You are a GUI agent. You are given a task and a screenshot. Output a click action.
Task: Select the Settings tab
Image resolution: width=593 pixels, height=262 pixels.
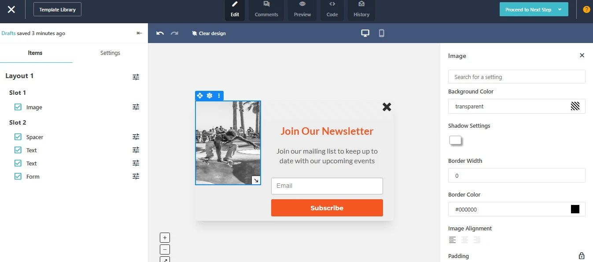click(x=110, y=53)
